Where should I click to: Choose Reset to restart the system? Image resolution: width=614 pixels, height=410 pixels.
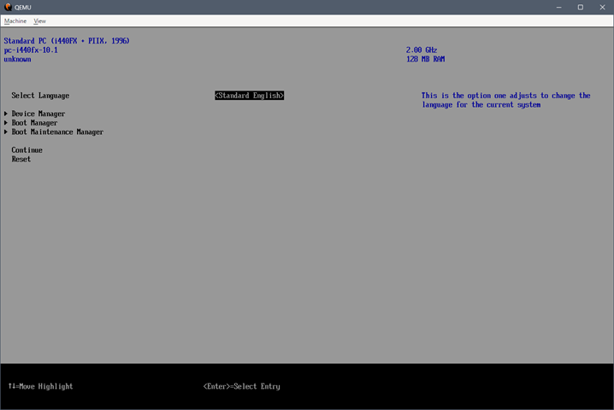(21, 159)
